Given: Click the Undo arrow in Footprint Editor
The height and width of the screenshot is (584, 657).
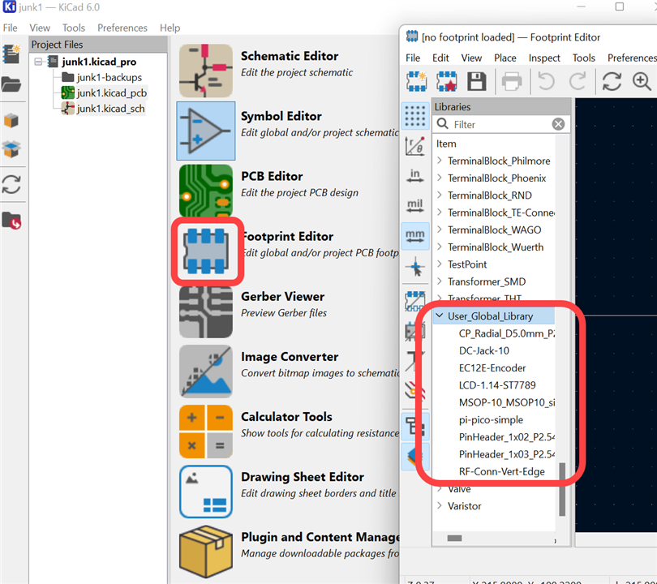Looking at the screenshot, I should [x=546, y=81].
